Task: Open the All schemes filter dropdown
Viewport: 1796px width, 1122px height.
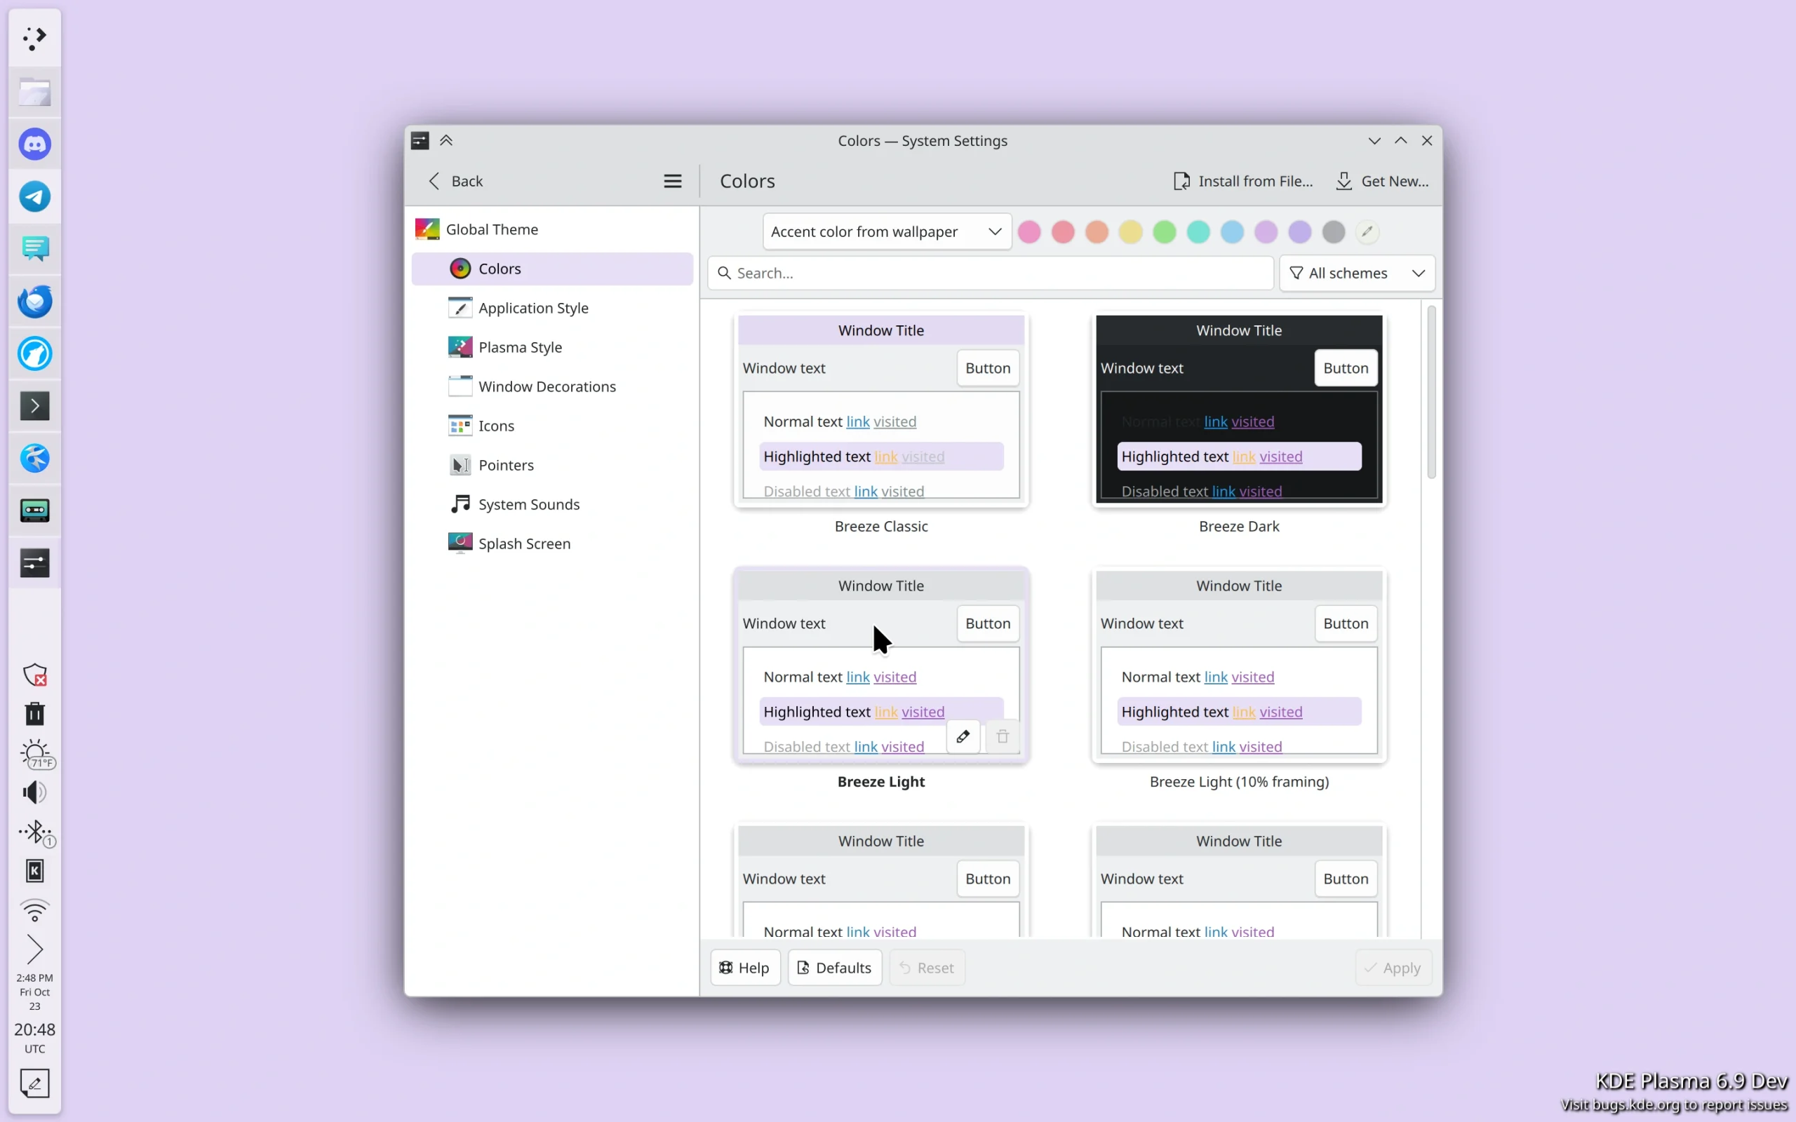Action: [1357, 273]
